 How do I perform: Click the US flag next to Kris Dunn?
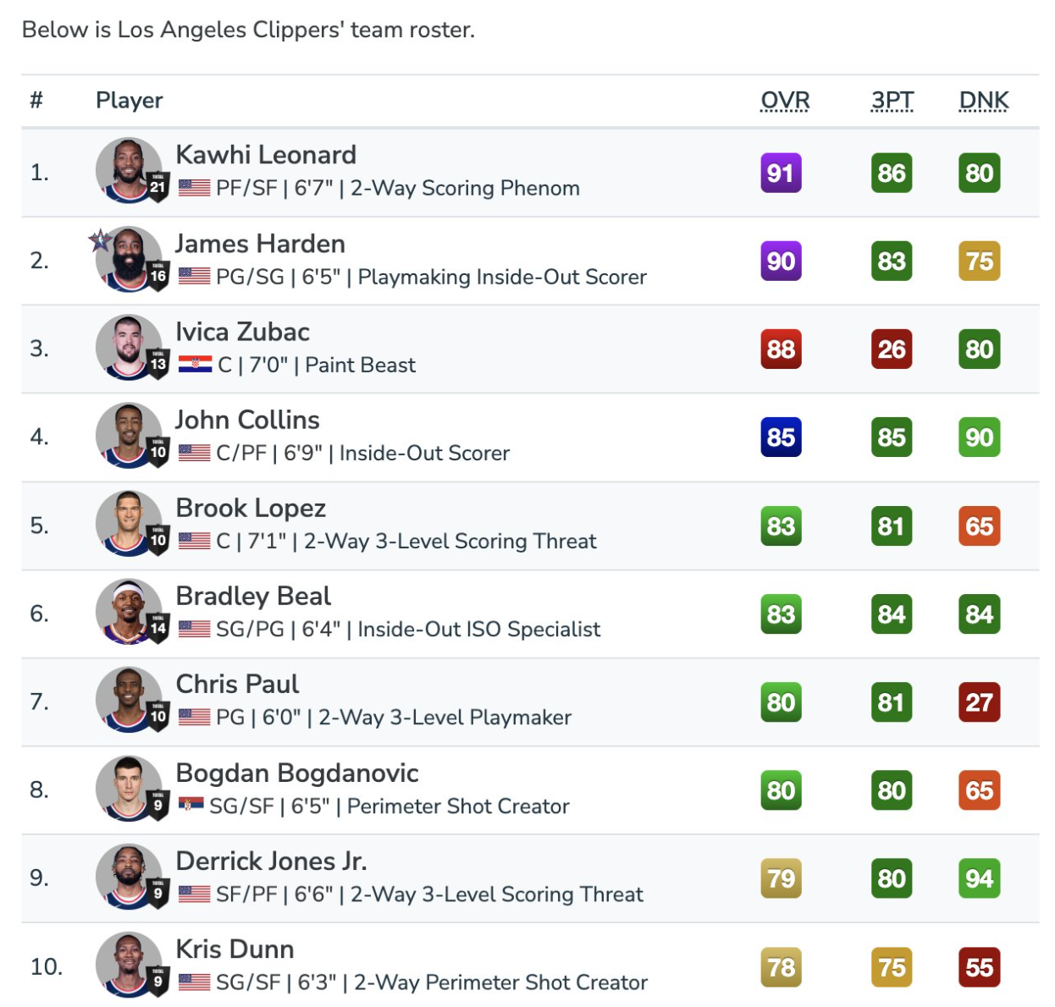pos(195,982)
